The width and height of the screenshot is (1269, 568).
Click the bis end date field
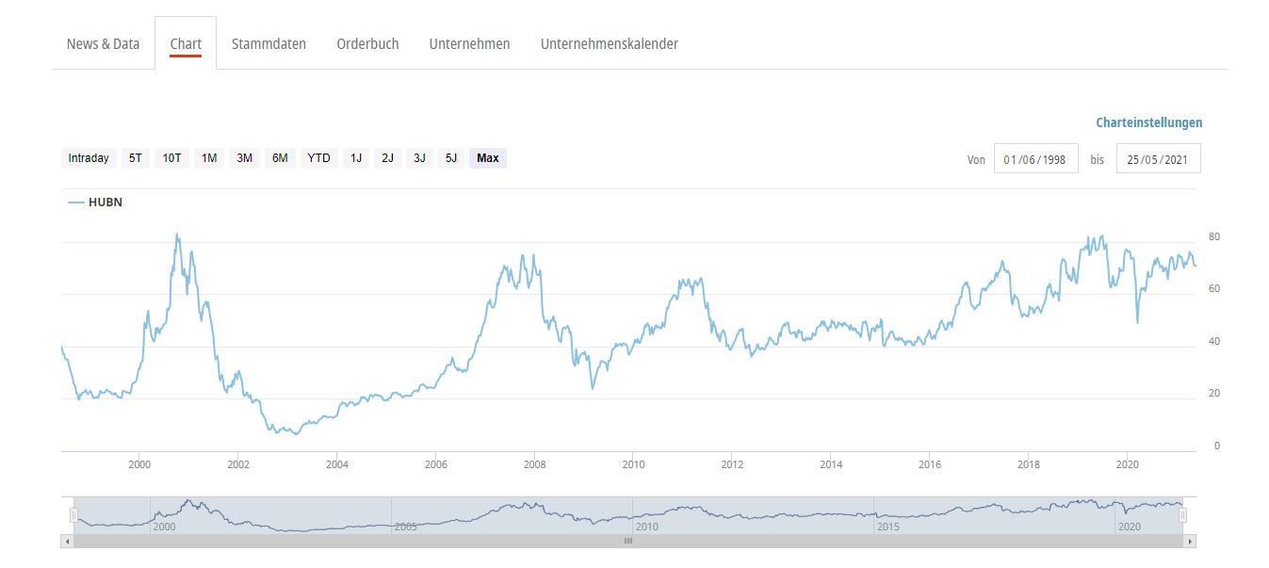[x=1158, y=159]
